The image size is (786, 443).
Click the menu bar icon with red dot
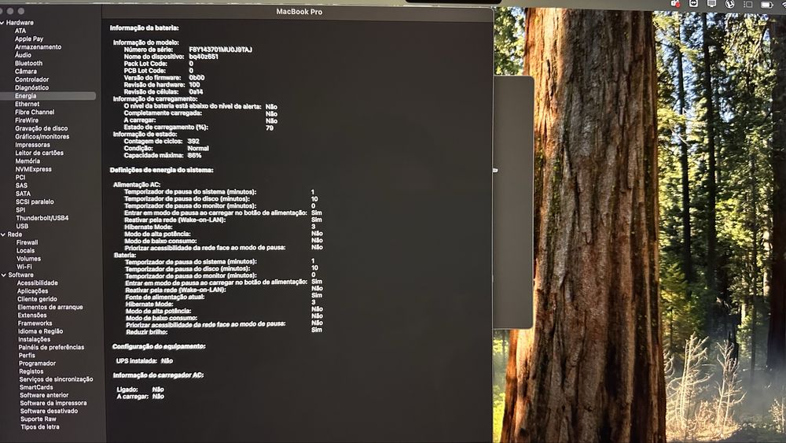point(674,4)
